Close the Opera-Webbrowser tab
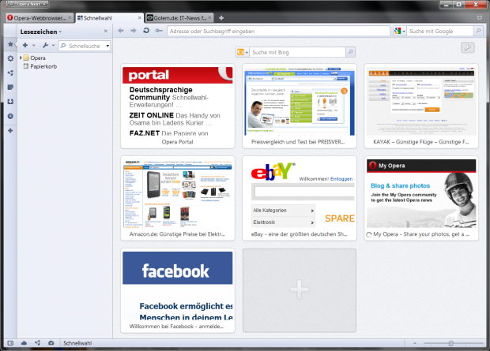 coord(70,18)
